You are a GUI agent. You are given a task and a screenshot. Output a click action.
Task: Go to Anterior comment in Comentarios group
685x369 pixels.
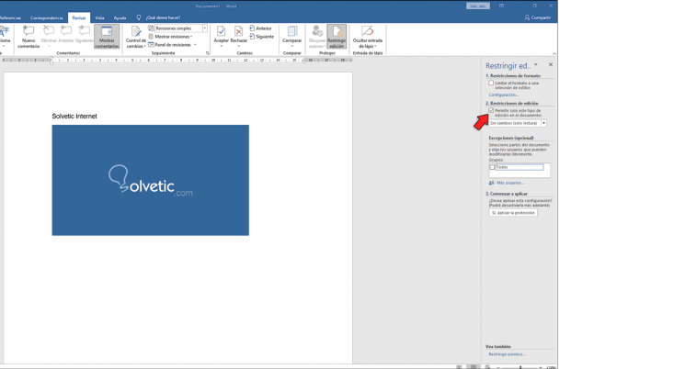coord(66,35)
